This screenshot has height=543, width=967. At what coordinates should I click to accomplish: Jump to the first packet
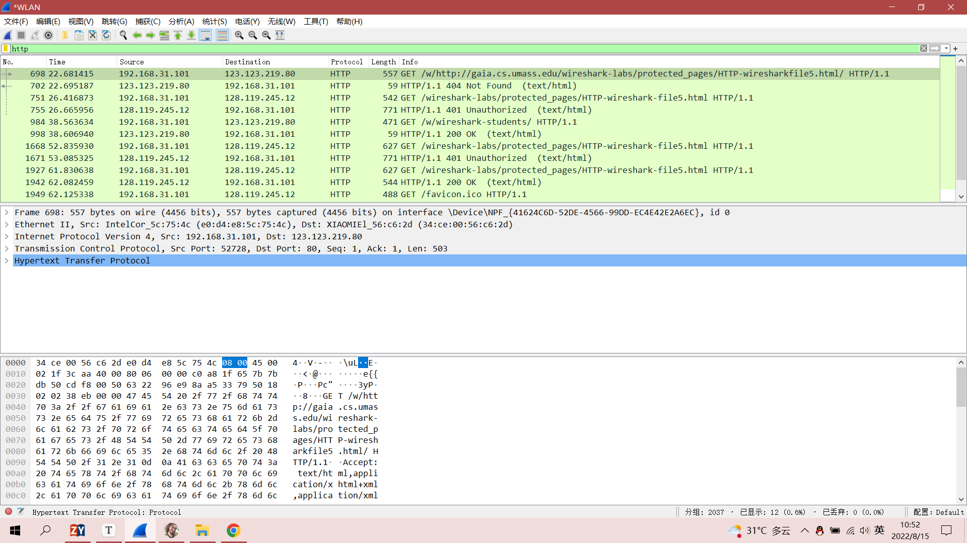(178, 35)
